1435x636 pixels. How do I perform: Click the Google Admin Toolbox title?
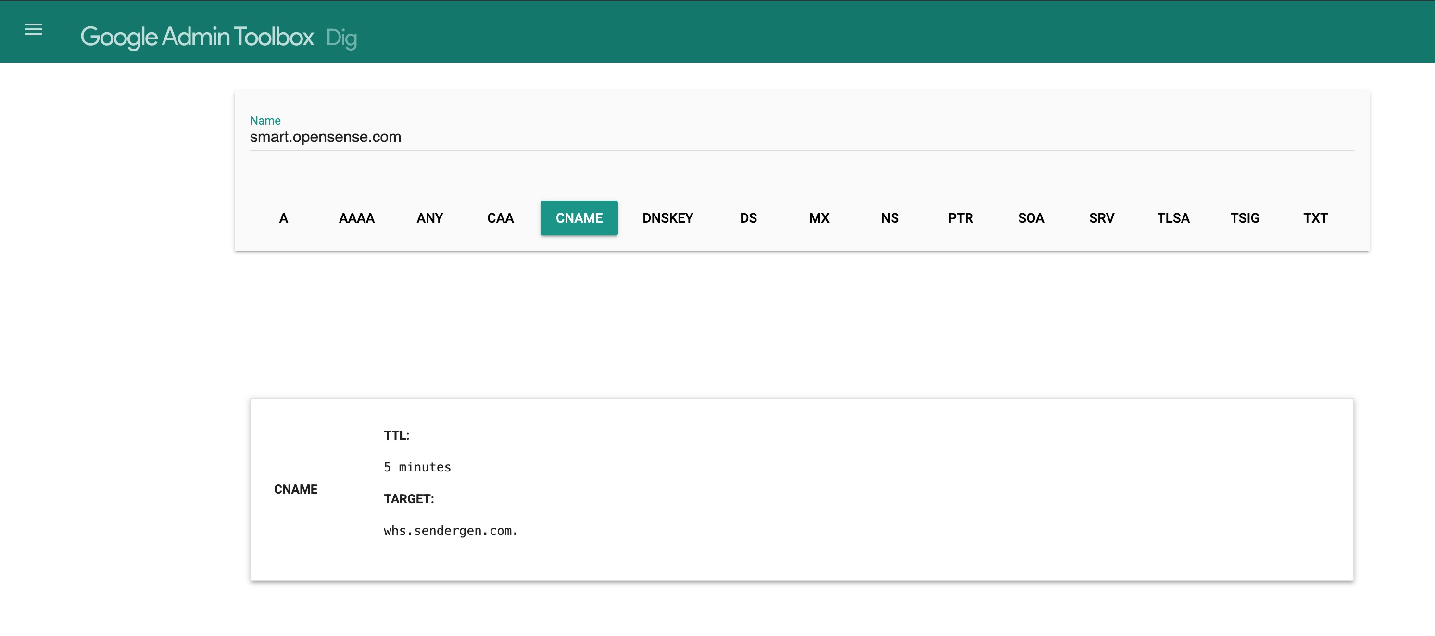point(197,37)
